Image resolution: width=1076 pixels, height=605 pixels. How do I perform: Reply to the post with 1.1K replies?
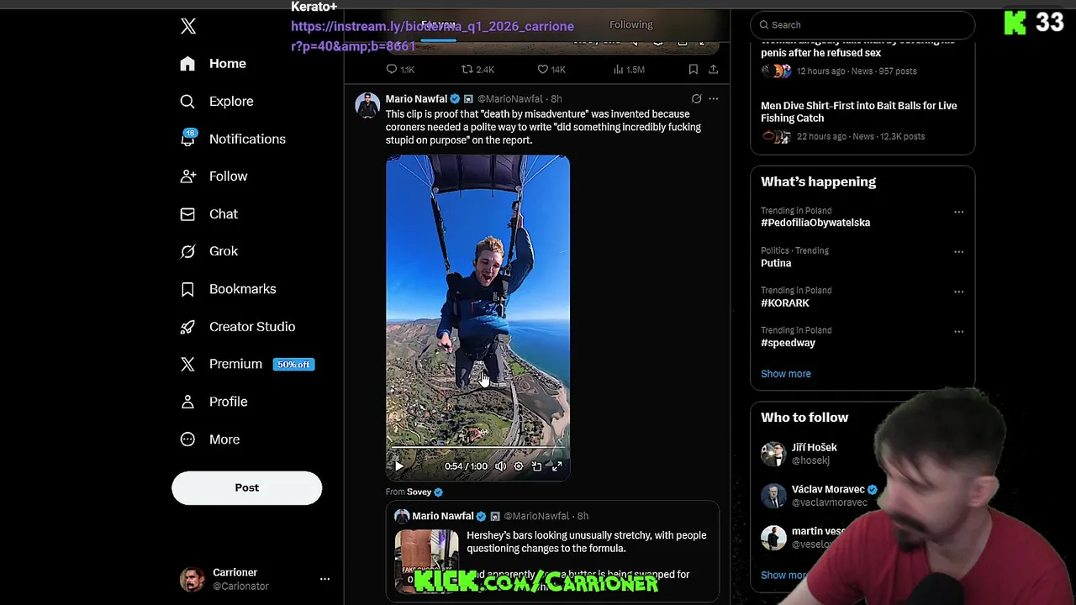(400, 70)
